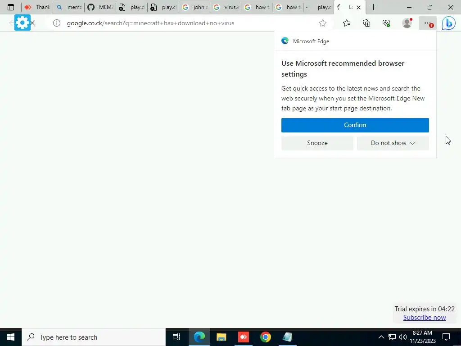Open a new tab with plus button

(373, 7)
